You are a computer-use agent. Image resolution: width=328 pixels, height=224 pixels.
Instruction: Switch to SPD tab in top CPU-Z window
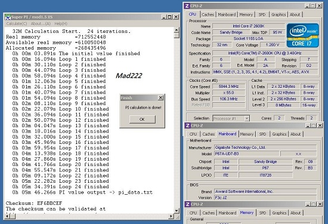[x=262, y=15]
